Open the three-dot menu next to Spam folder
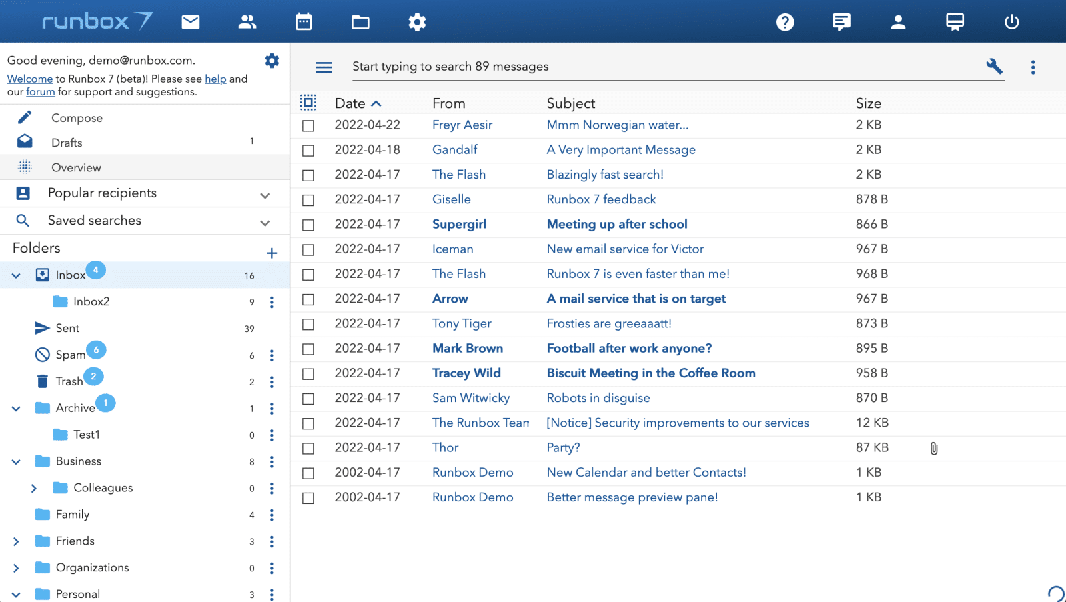 click(272, 355)
